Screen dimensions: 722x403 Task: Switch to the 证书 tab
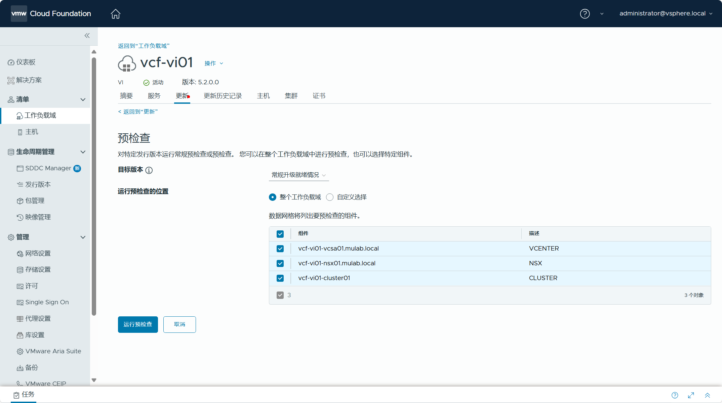(319, 96)
